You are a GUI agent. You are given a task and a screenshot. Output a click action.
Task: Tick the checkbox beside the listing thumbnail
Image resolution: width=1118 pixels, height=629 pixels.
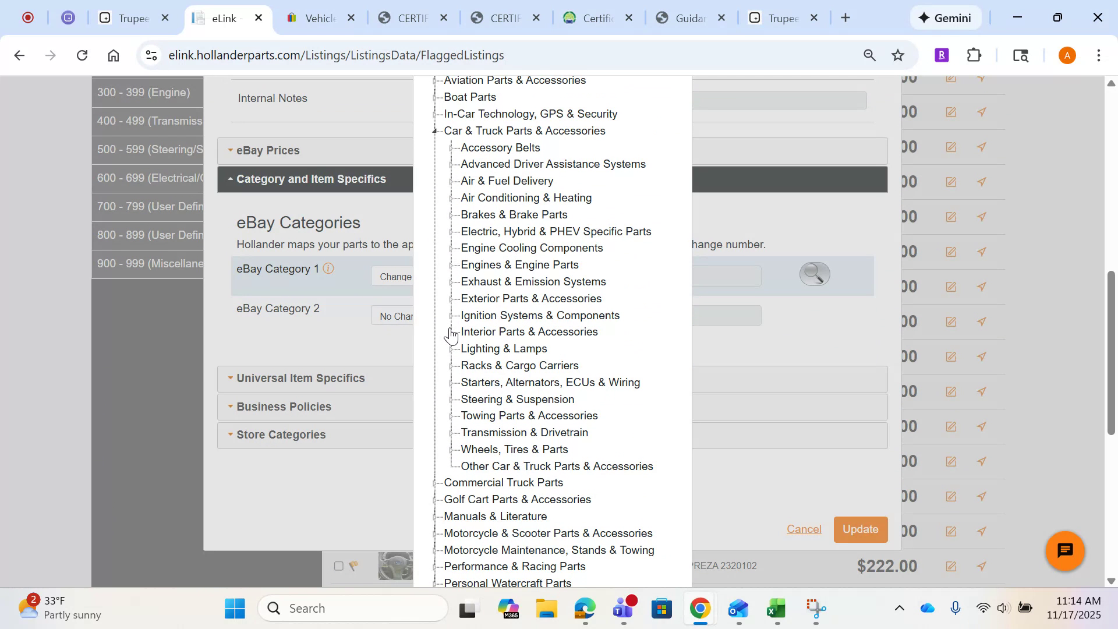point(339,566)
